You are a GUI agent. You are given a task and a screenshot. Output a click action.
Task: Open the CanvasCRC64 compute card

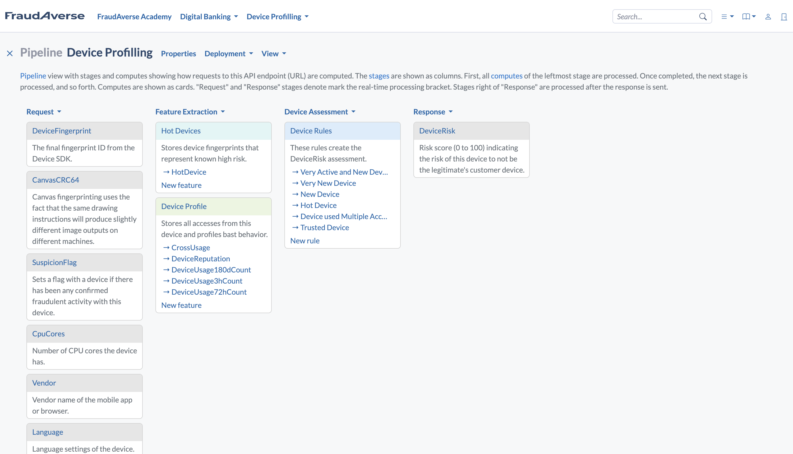click(x=56, y=180)
